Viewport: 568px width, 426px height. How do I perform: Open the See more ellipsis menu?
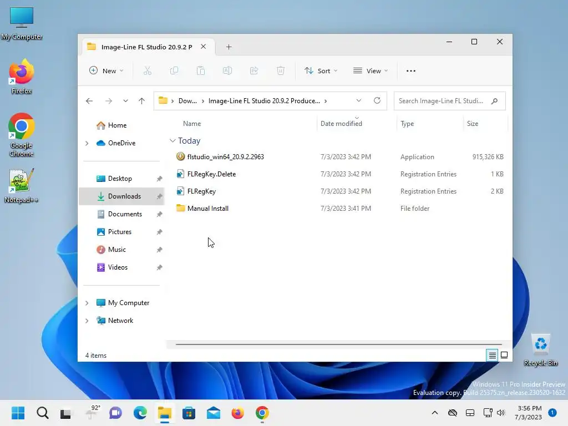411,70
